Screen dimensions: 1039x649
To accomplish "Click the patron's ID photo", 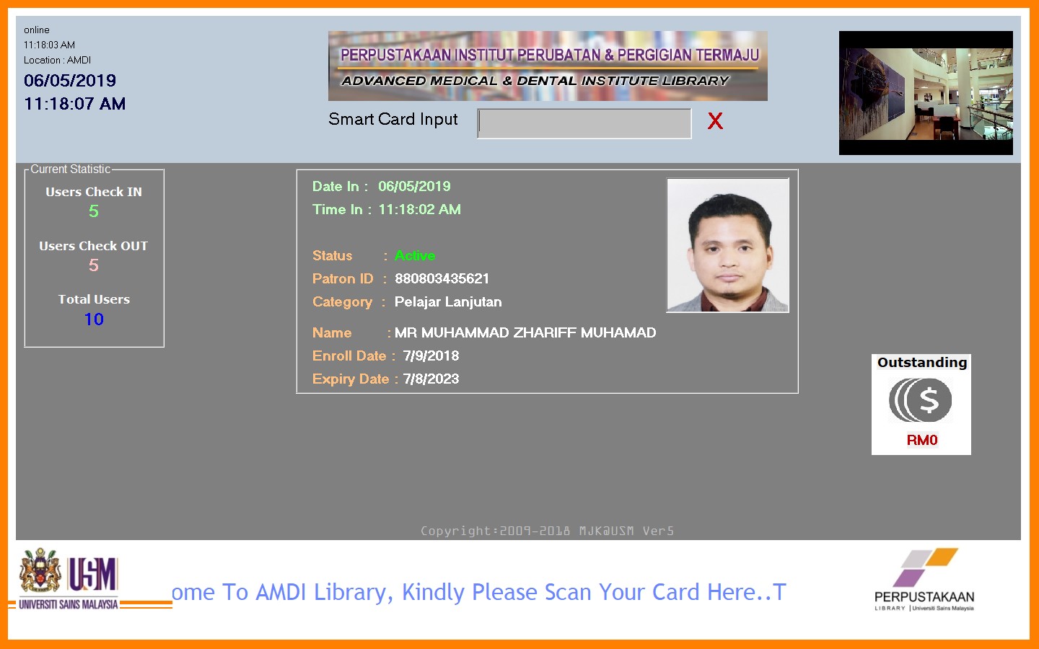I will pos(727,245).
